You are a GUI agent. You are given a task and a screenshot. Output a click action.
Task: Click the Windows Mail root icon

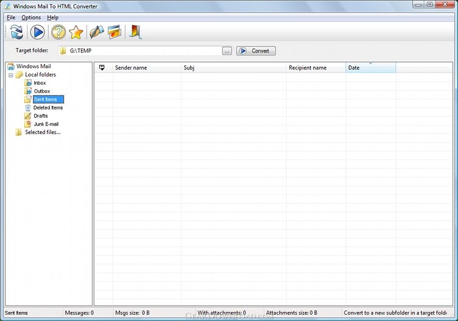pos(11,66)
